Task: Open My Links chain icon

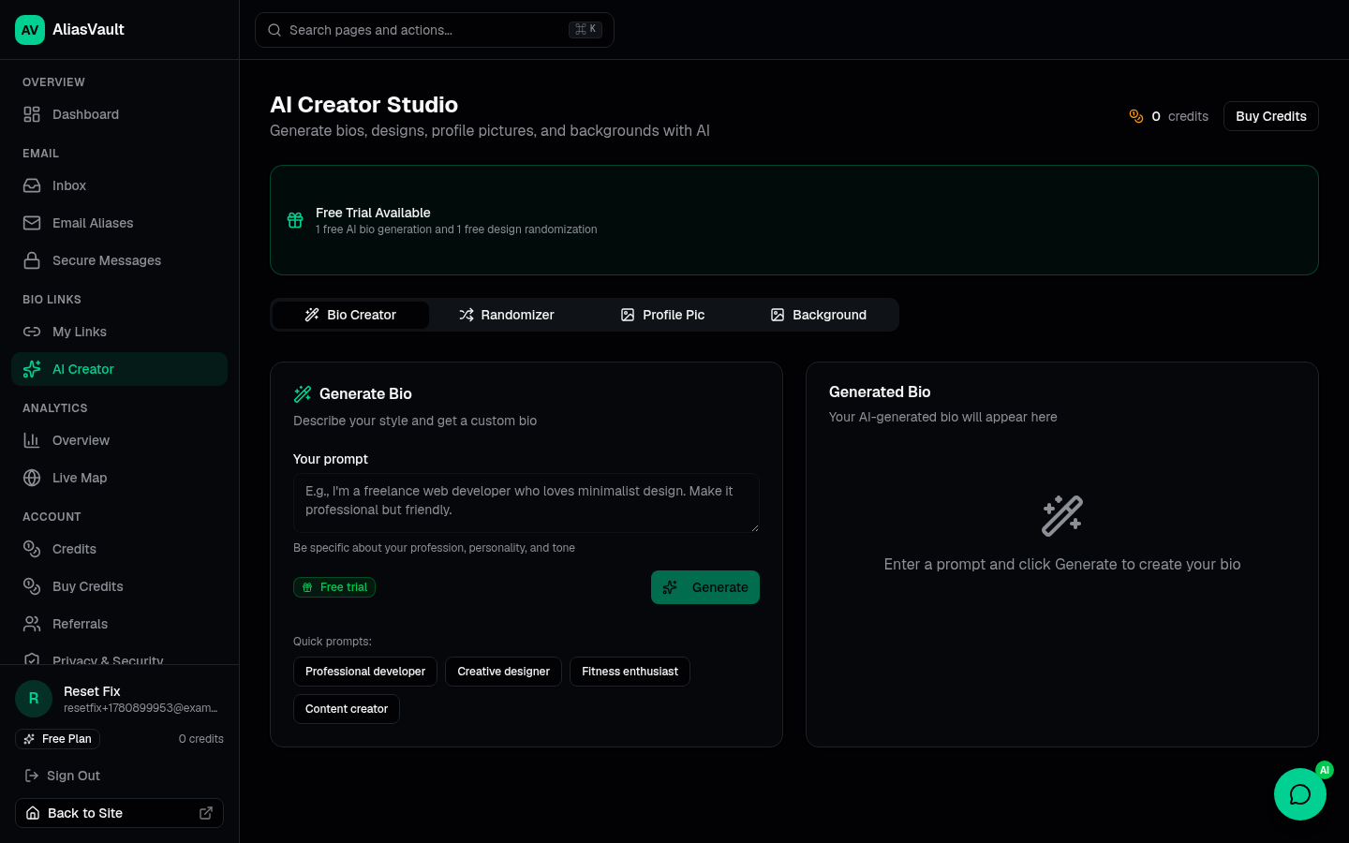Action: pyautogui.click(x=32, y=332)
